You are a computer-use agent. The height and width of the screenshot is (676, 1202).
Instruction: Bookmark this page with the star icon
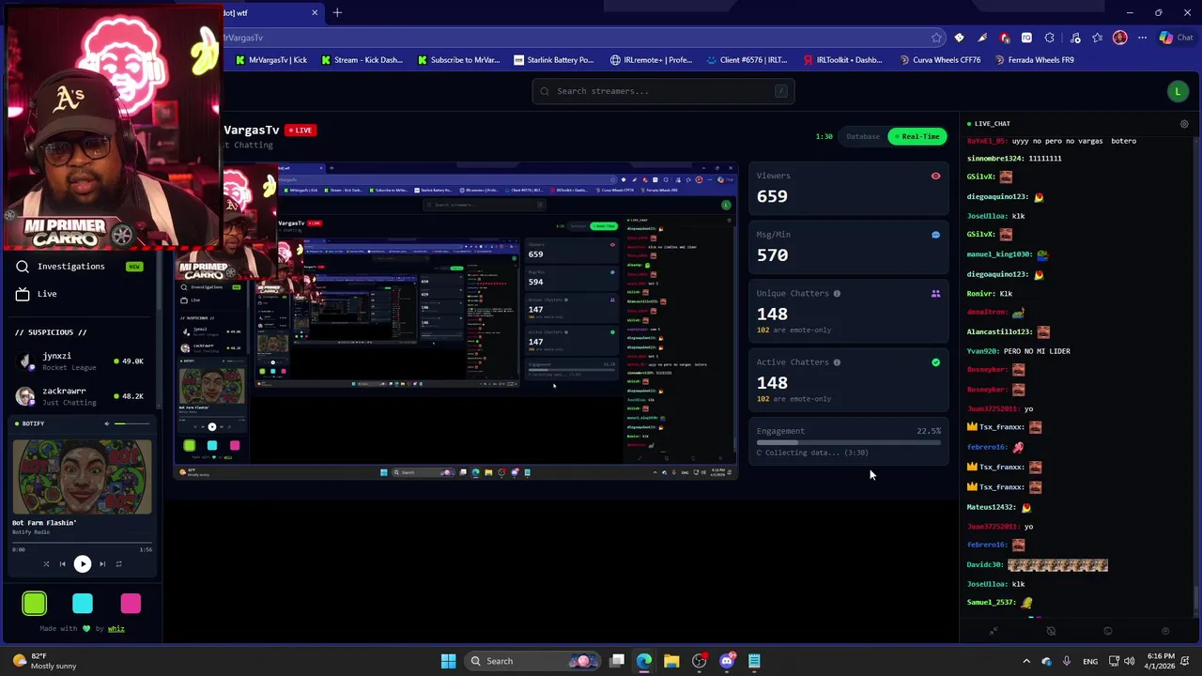(936, 38)
